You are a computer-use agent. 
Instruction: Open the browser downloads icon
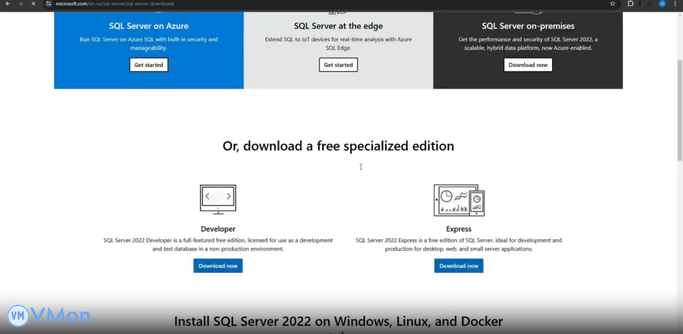coord(649,3)
